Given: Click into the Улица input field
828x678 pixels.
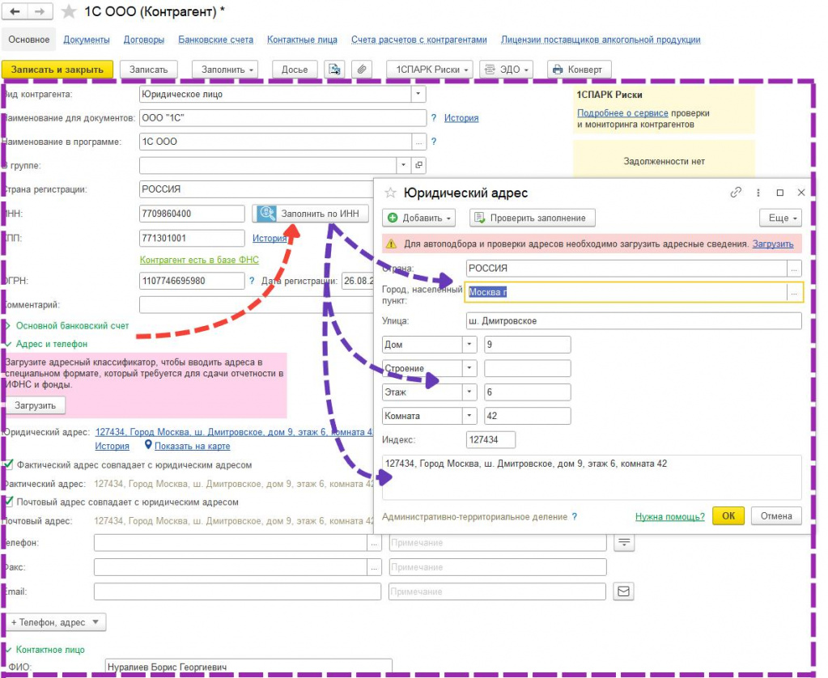Looking at the screenshot, I should (x=634, y=320).
